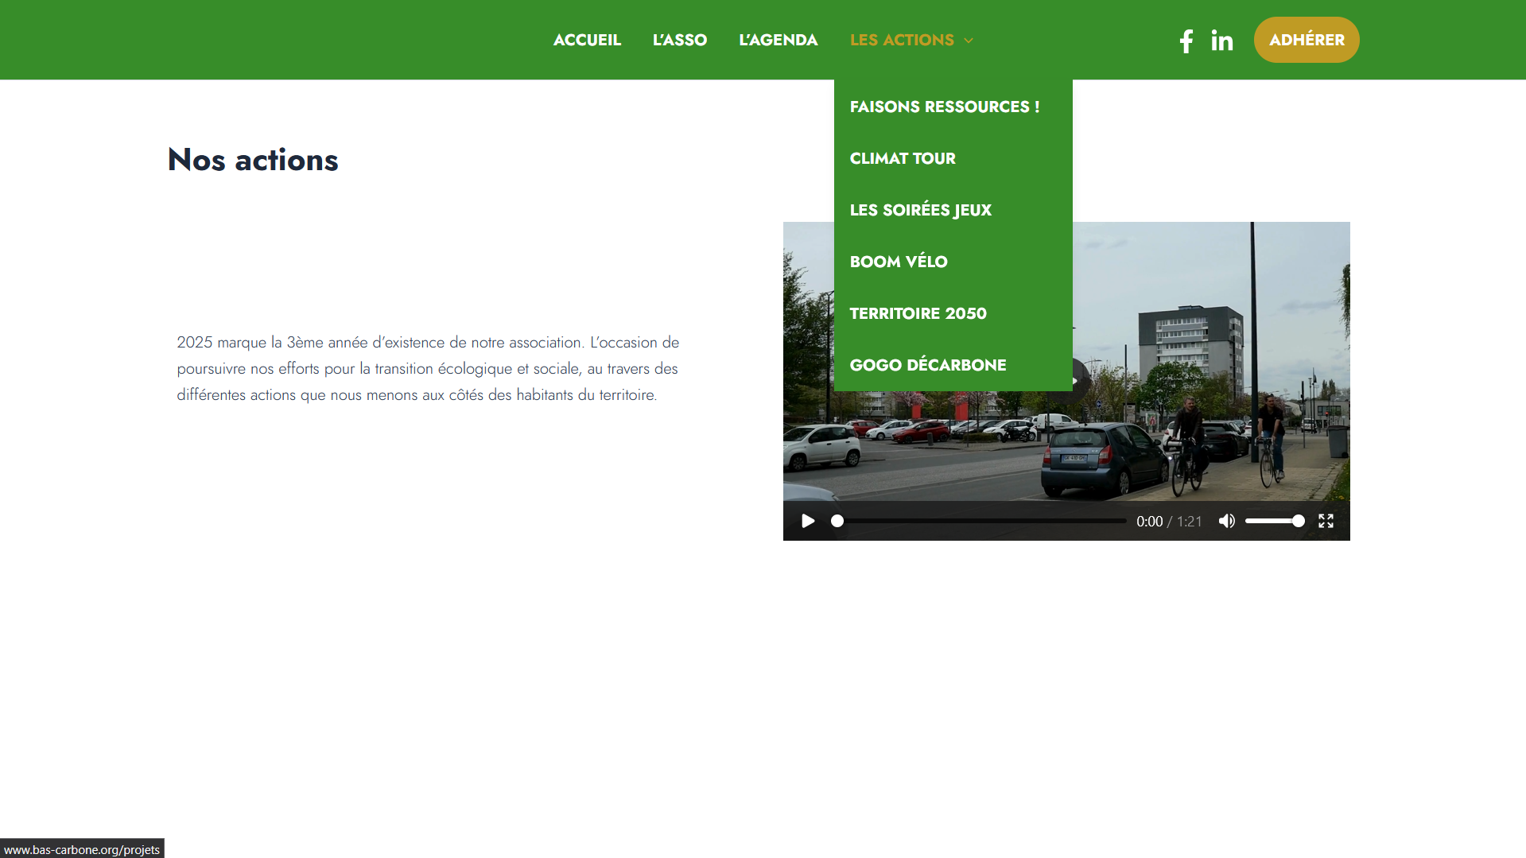Click the video progress seek bar
Viewport: 1526px width, 858px height.
click(980, 521)
